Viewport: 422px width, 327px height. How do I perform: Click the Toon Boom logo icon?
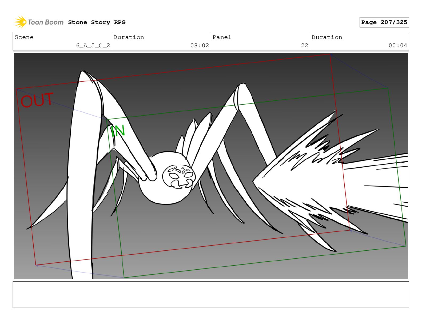tap(20, 22)
